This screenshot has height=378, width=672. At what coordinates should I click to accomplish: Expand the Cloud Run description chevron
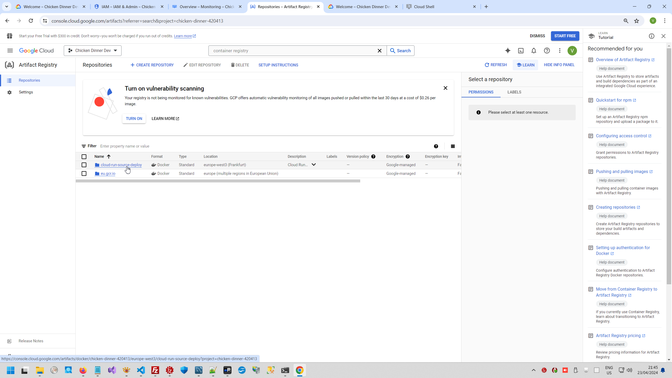[314, 165]
